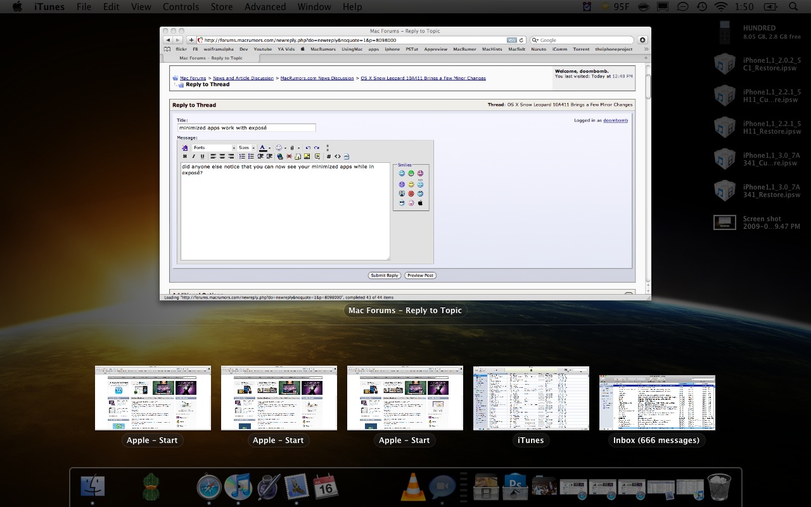Wrap selection in quote tags
Screen dimensions: 811x507
(x=317, y=156)
